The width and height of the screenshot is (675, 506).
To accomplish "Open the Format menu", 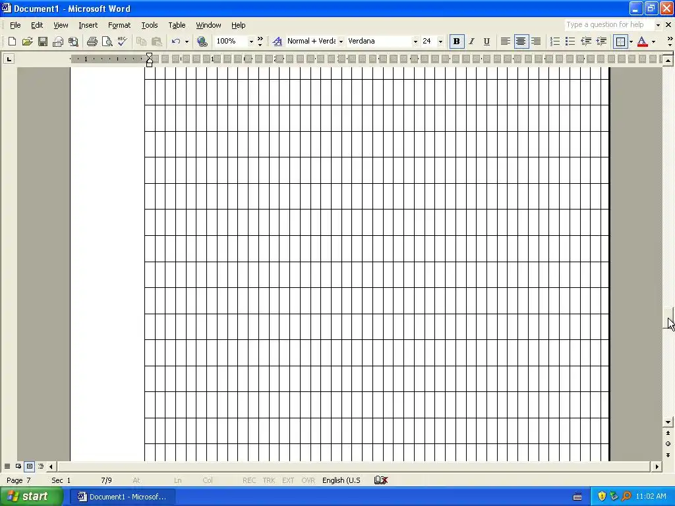I will (119, 25).
